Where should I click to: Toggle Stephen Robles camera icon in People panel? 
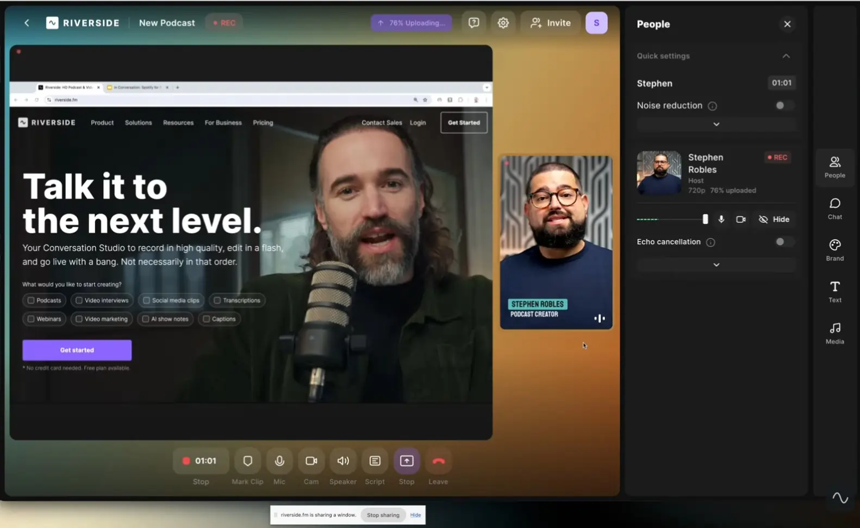740,219
